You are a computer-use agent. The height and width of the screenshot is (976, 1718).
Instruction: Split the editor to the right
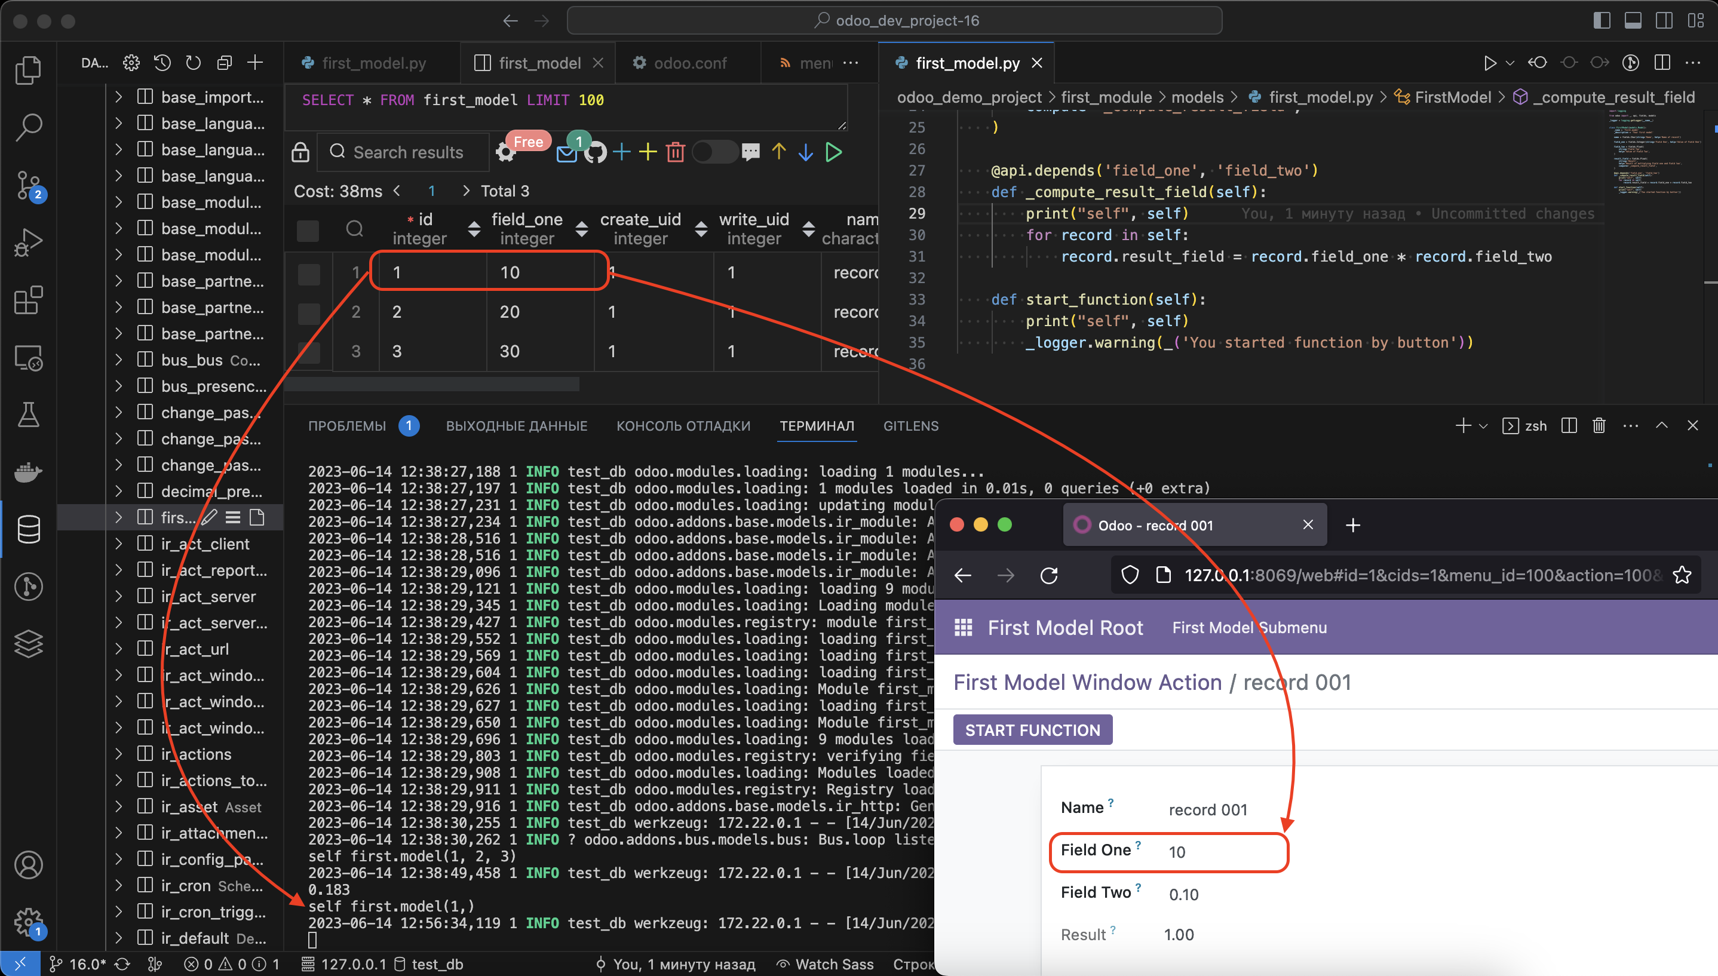[x=1662, y=63]
